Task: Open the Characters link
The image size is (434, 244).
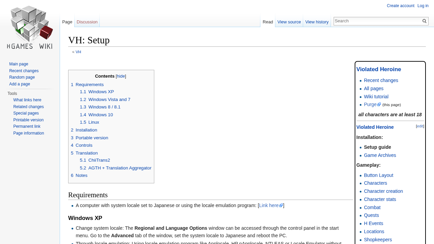Action: coord(375,183)
